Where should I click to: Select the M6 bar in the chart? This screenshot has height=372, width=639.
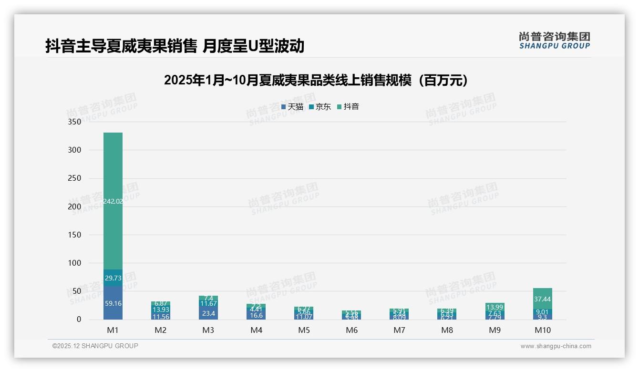tap(352, 314)
